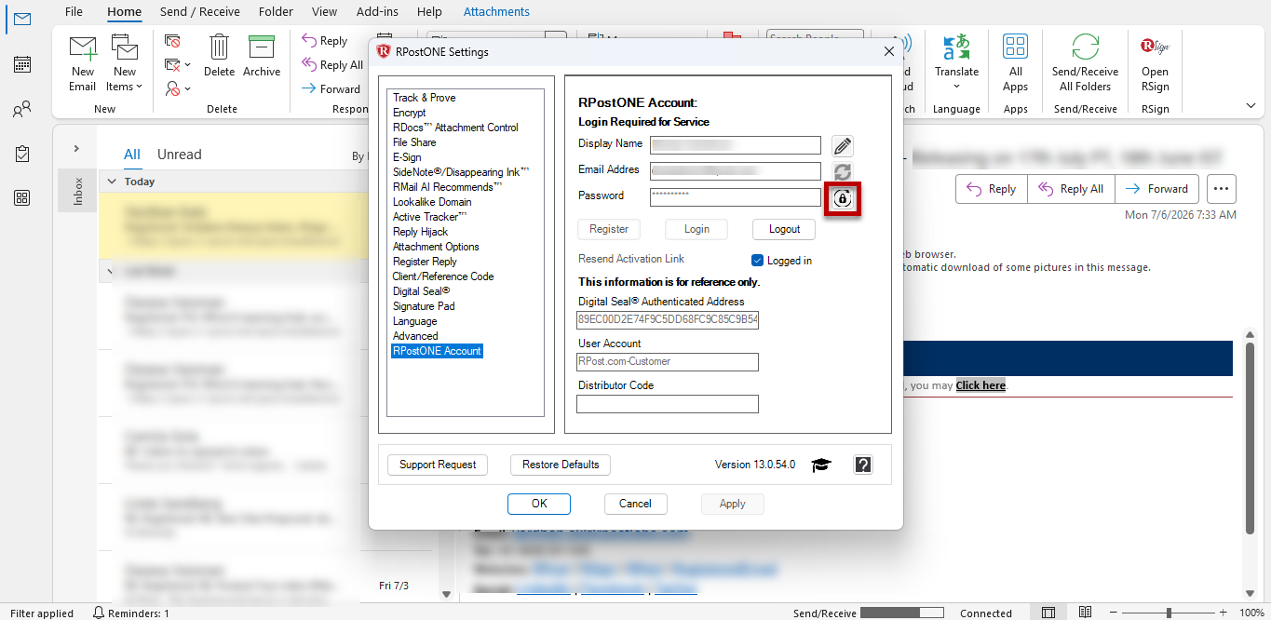Click the lock icon next to Password
Image resolution: width=1271 pixels, height=620 pixels.
pyautogui.click(x=843, y=198)
